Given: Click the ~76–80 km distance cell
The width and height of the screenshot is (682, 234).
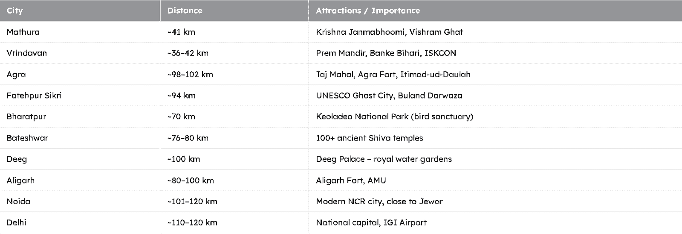Looking at the screenshot, I should pyautogui.click(x=234, y=138).
